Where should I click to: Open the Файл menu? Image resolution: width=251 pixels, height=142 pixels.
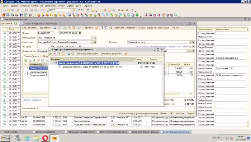6,6
